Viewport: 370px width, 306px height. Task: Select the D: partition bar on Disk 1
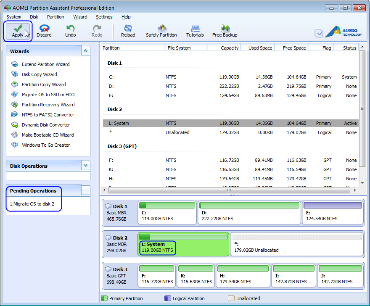[x=248, y=213]
